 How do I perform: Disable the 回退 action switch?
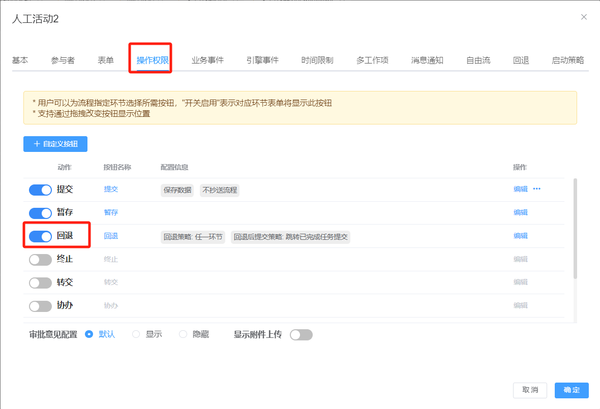[x=40, y=236]
